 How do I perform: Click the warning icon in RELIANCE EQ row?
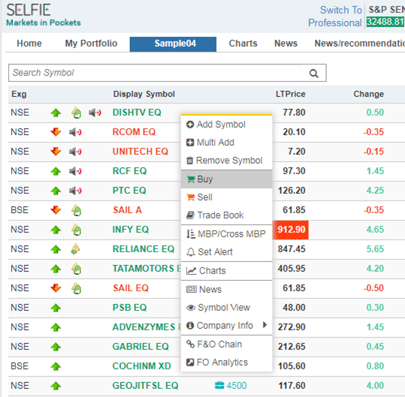(x=75, y=249)
